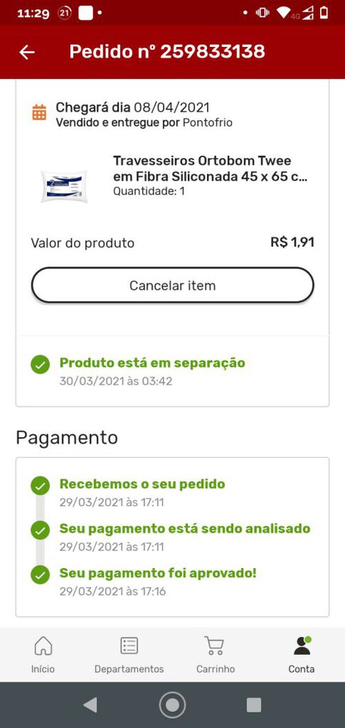Tap the orange calendar delivery icon
The width and height of the screenshot is (345, 728).
pos(39,112)
